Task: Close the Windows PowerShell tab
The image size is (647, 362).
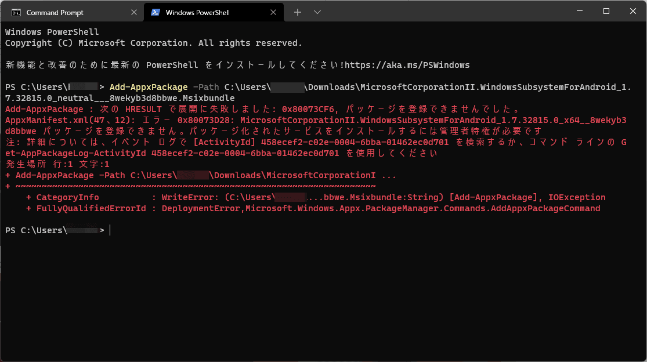Action: [x=272, y=12]
